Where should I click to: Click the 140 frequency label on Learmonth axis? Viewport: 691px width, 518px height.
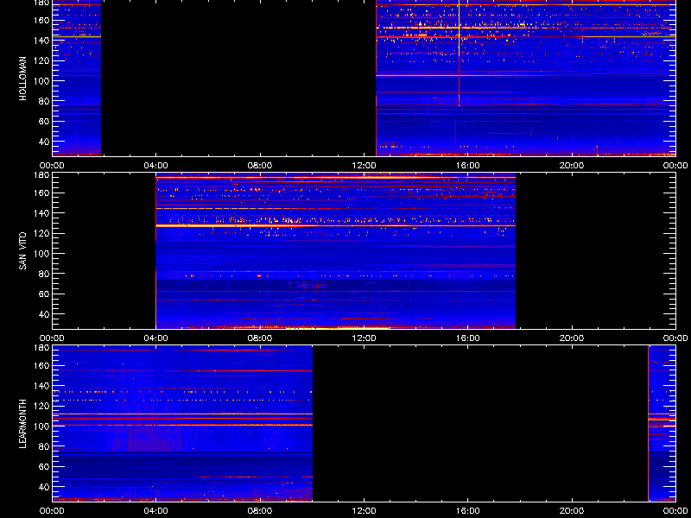(41, 386)
